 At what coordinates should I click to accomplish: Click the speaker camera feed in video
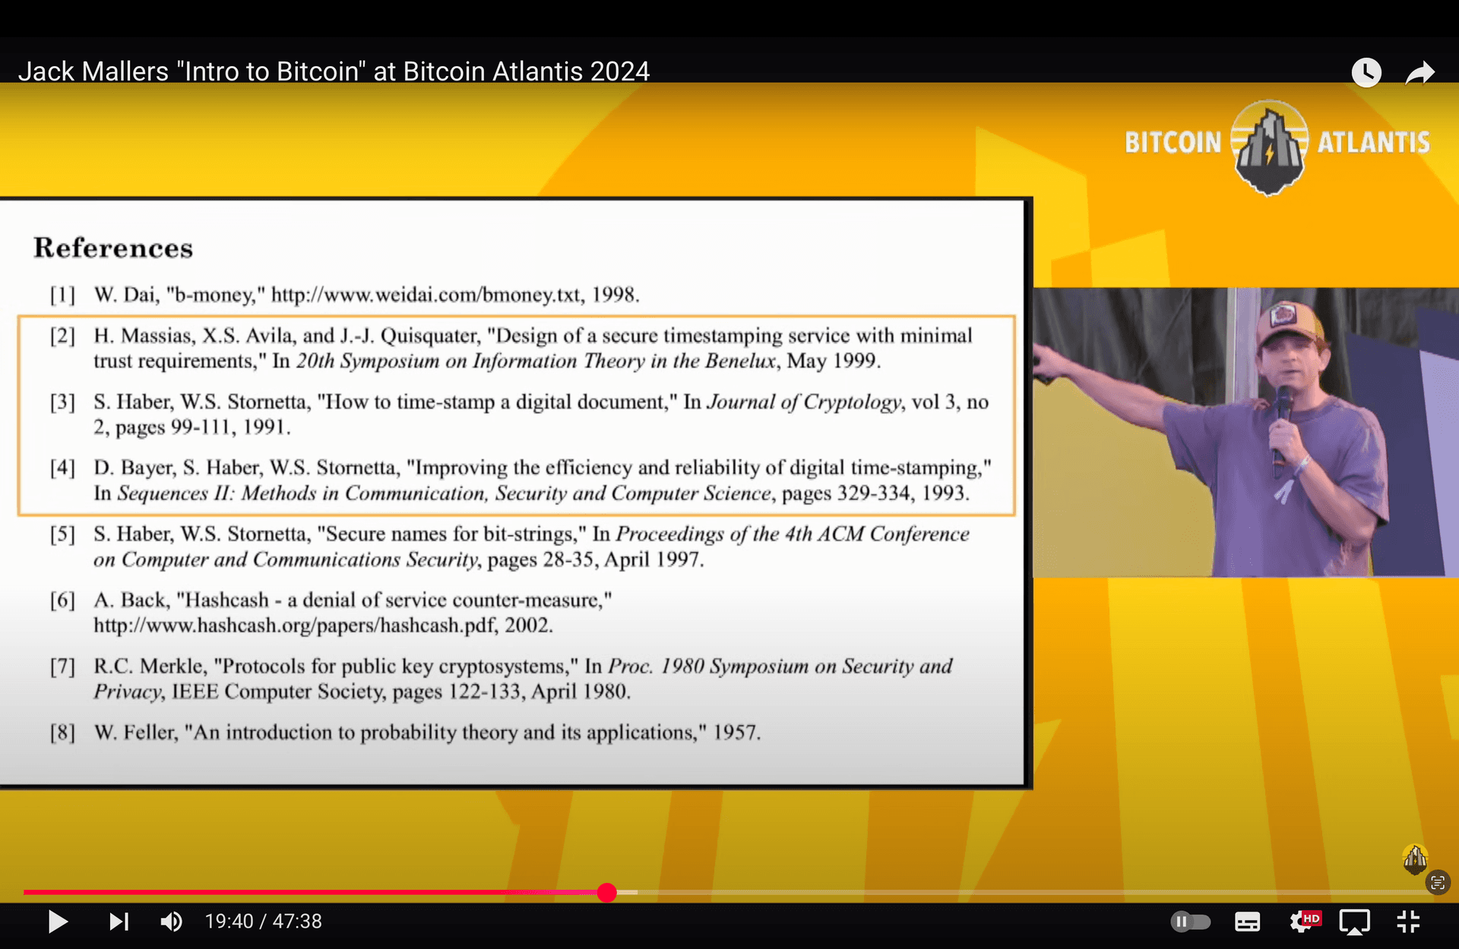click(x=1245, y=432)
